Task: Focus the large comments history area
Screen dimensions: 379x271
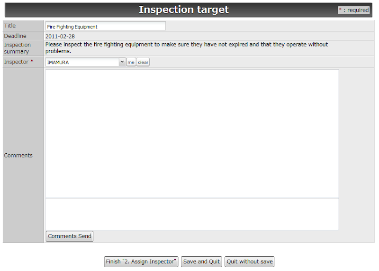Action: pos(192,134)
